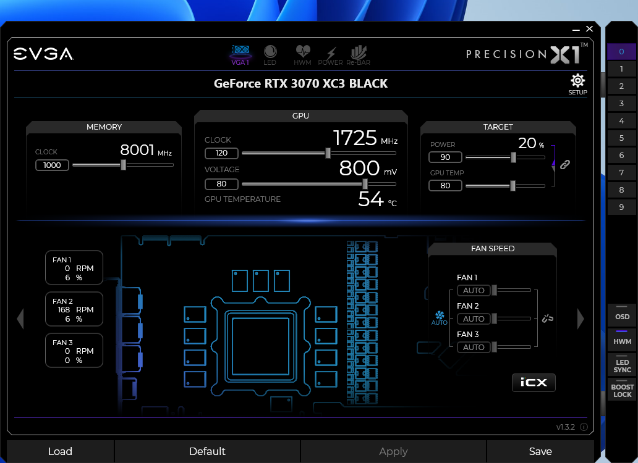Select profile 5
The image size is (638, 463).
(x=621, y=138)
